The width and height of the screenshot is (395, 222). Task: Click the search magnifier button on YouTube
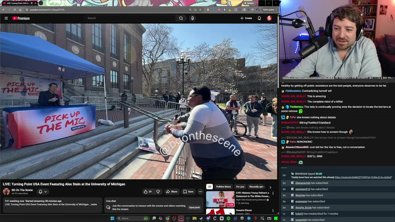(181, 18)
